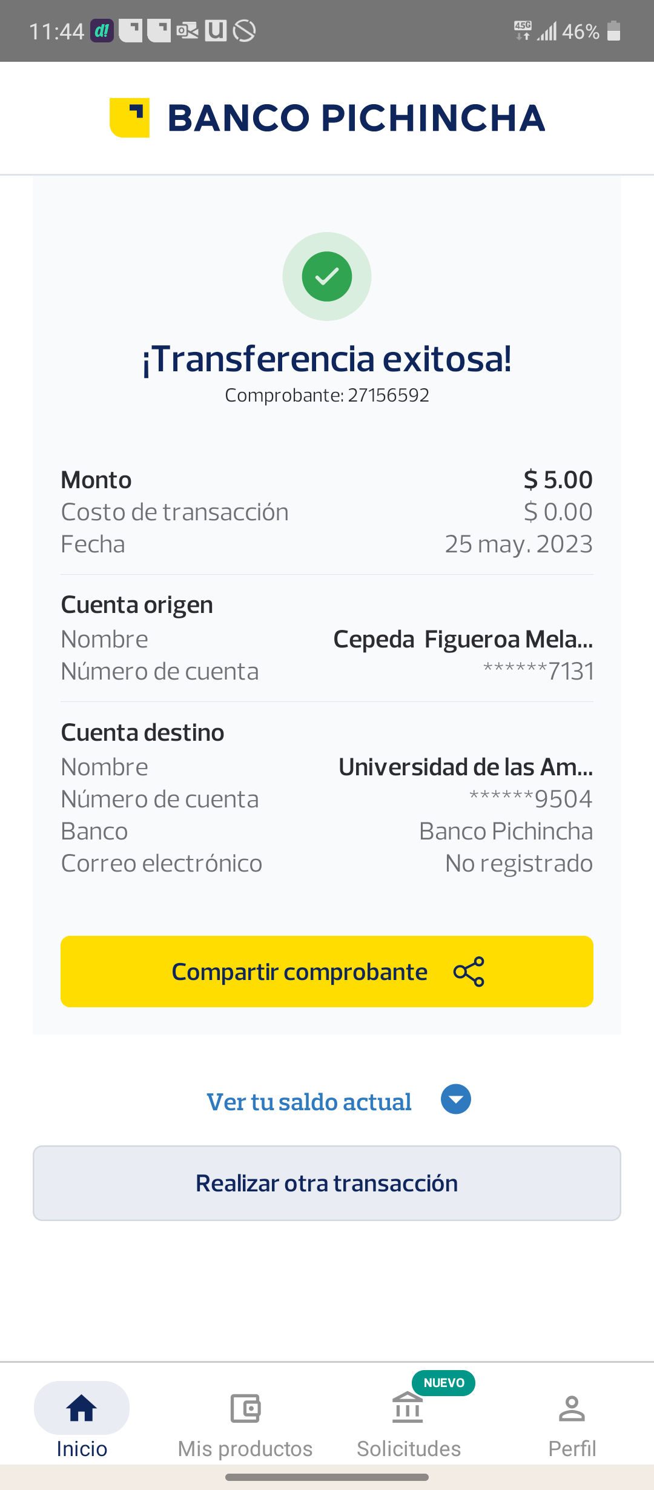Screen dimensions: 654x1490
Task: Tap the Solicitudes bank building icon
Action: pyautogui.click(x=408, y=1408)
